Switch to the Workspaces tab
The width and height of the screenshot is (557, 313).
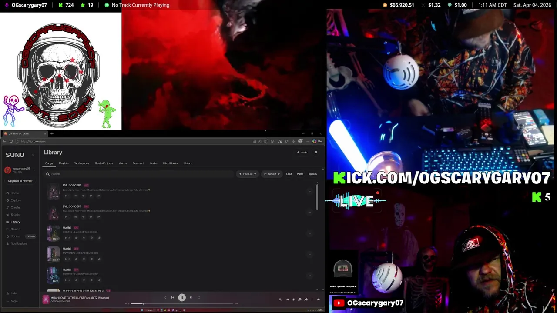pos(81,163)
